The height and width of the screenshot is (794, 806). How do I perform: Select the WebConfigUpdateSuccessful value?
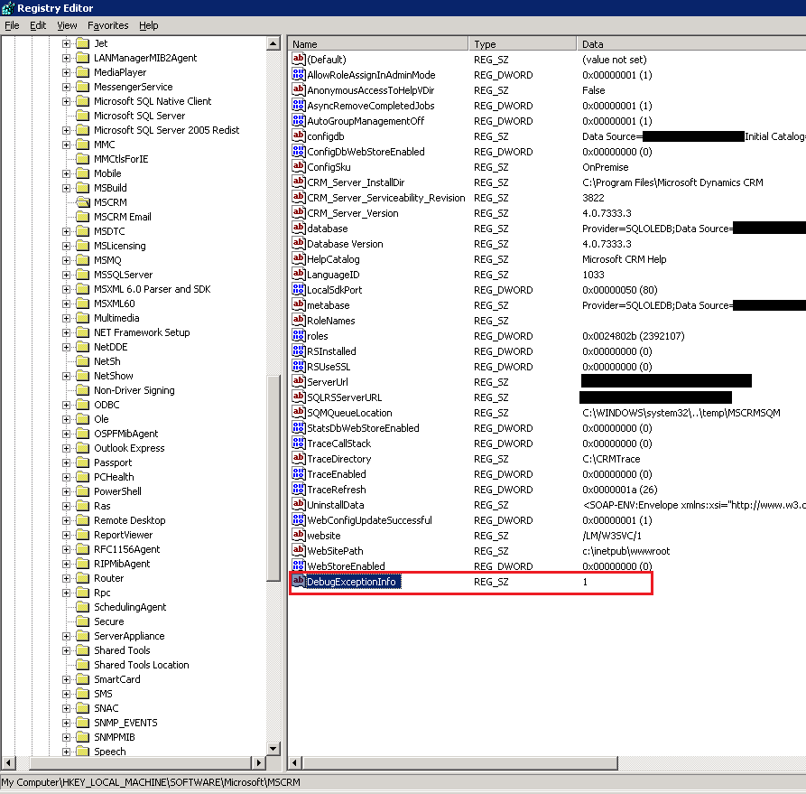(x=369, y=520)
